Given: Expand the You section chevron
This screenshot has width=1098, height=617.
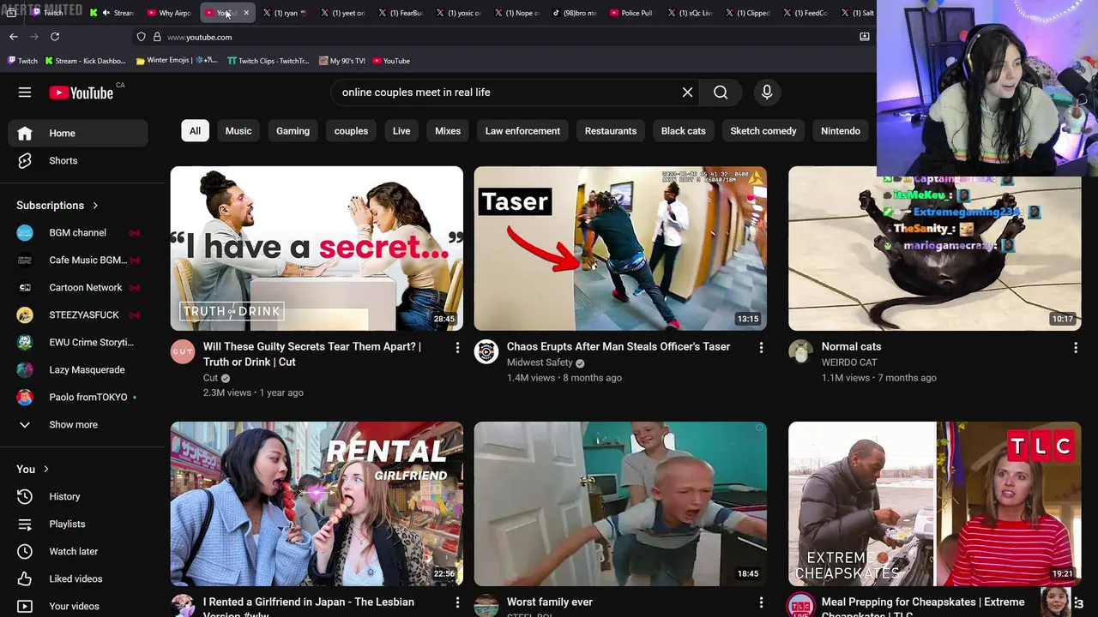Looking at the screenshot, I should pyautogui.click(x=46, y=470).
